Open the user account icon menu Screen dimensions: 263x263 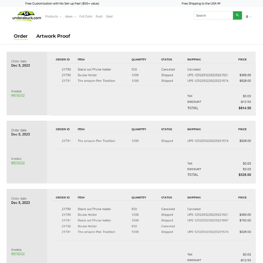[x=248, y=16]
